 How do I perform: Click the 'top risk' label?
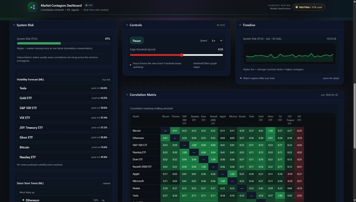click(x=106, y=80)
